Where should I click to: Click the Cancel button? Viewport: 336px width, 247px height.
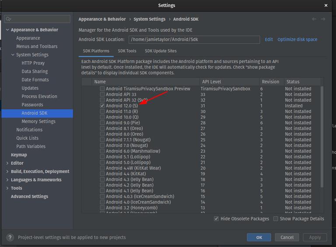pos(287,237)
